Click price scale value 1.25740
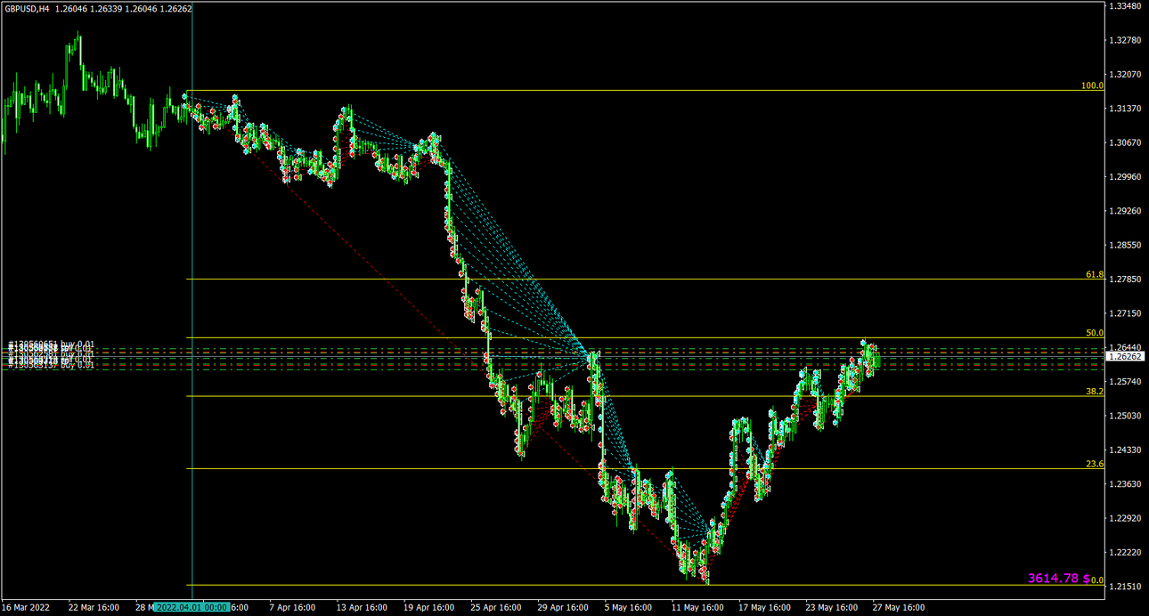The image size is (1149, 616). 1126,382
